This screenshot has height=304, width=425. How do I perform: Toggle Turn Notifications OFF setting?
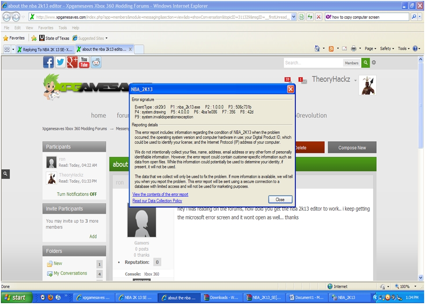(77, 194)
